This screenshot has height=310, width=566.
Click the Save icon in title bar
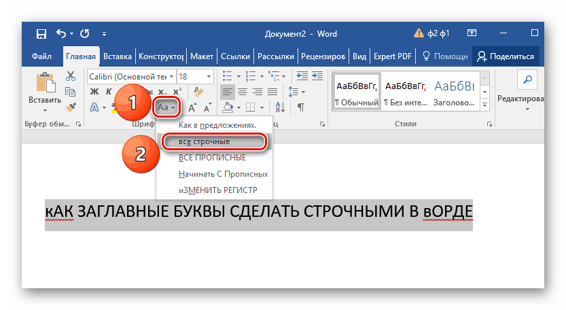click(41, 33)
